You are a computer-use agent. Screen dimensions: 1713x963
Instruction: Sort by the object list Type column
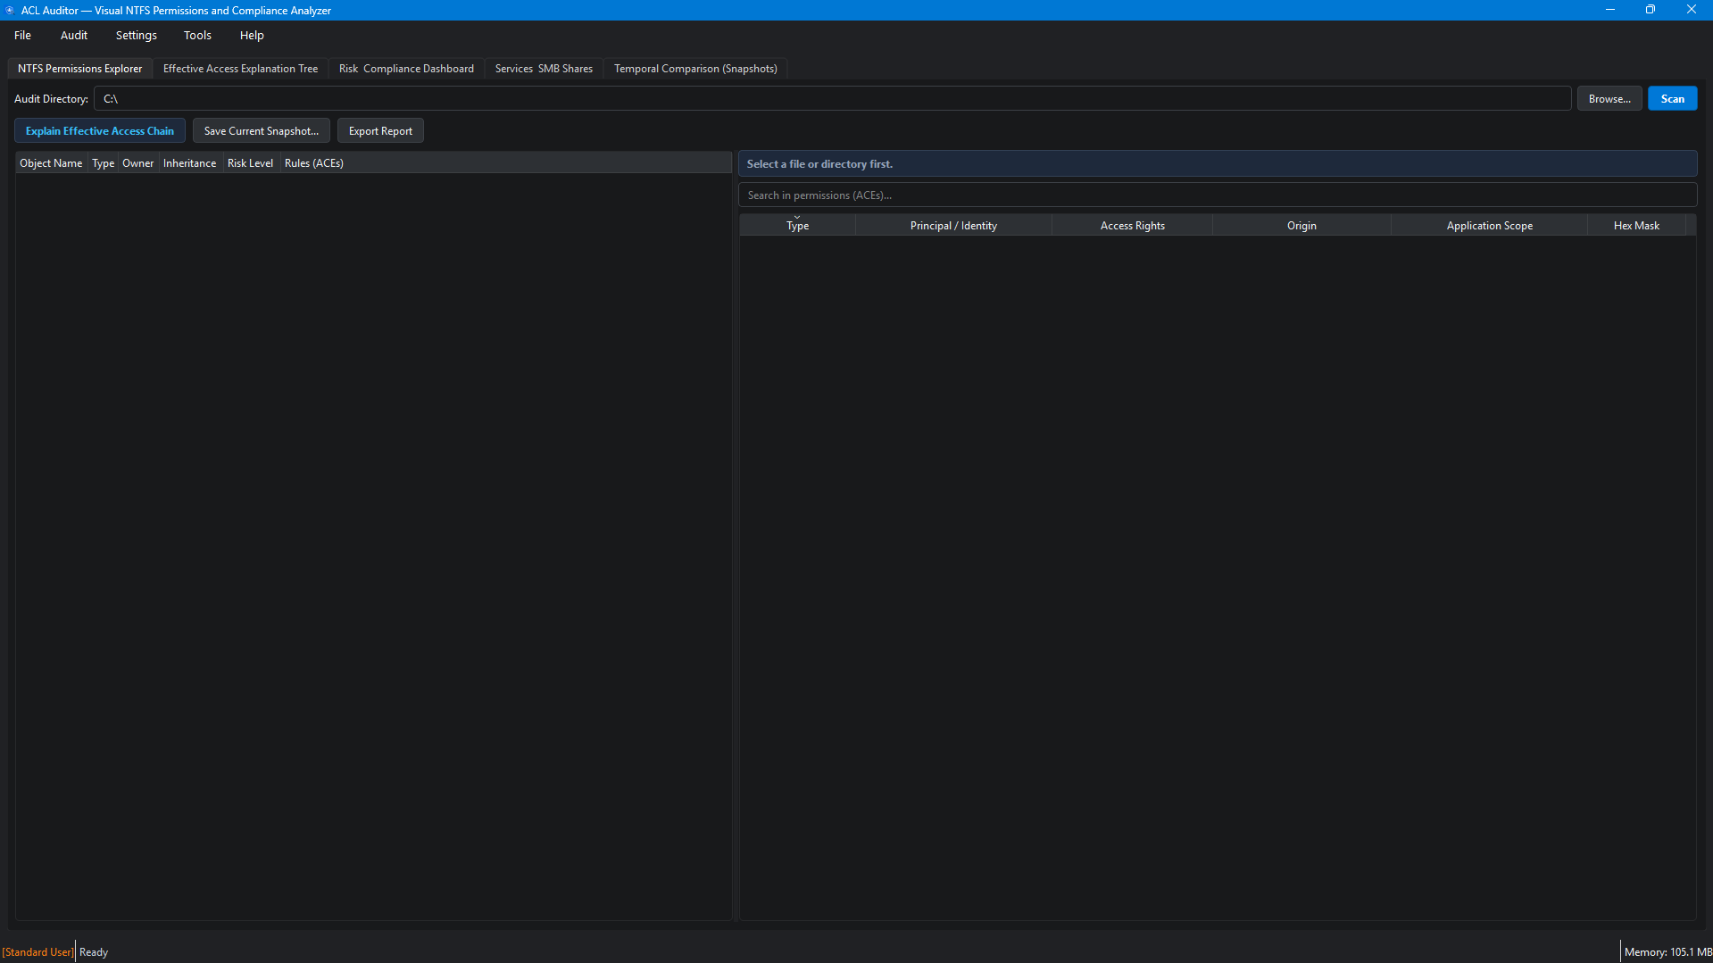[103, 163]
